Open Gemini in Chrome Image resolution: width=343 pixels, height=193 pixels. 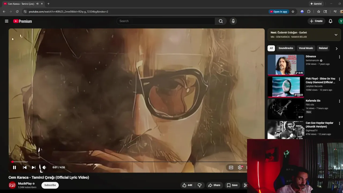(316, 4)
